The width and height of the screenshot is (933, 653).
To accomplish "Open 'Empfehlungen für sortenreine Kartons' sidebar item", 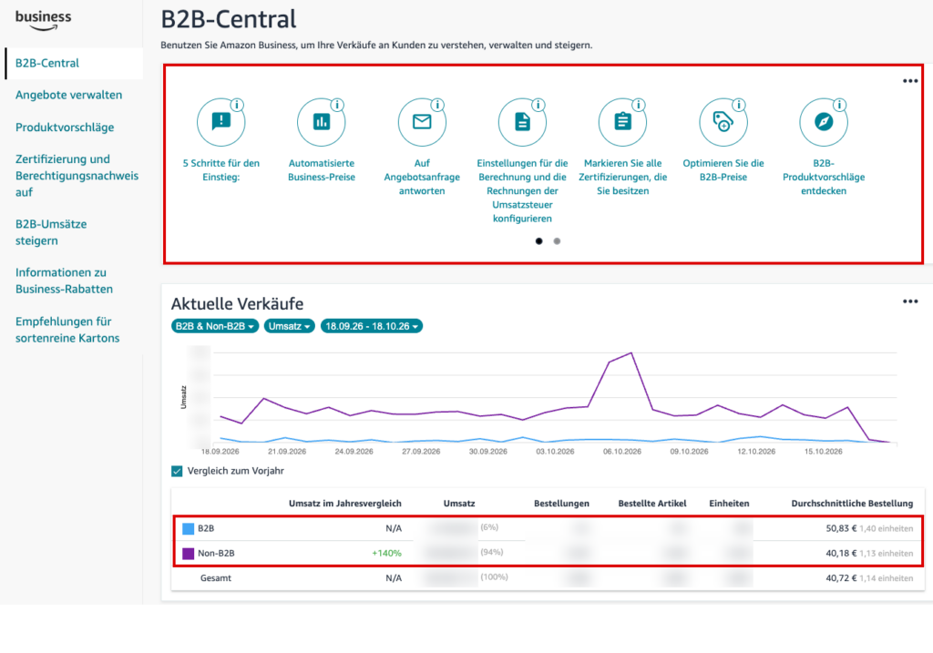I will [67, 330].
